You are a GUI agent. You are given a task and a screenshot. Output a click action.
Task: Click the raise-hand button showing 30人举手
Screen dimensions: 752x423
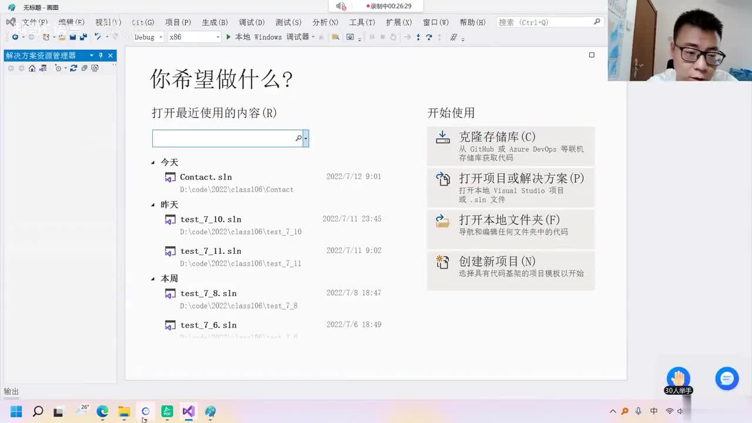(x=678, y=381)
